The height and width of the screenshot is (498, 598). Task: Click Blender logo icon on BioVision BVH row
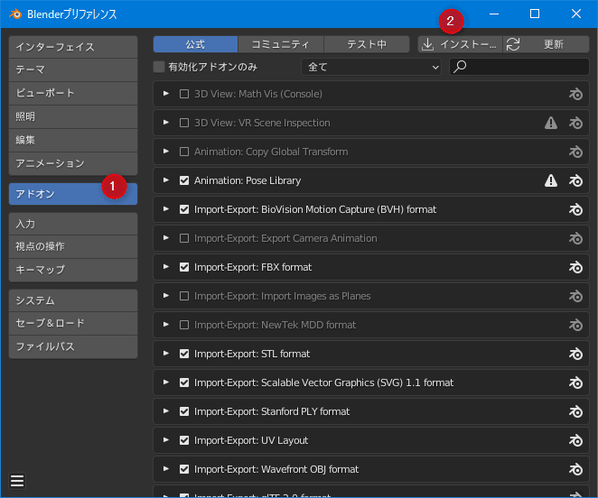tap(575, 209)
